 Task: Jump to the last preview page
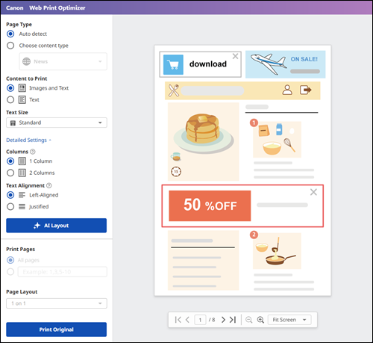(x=233, y=320)
